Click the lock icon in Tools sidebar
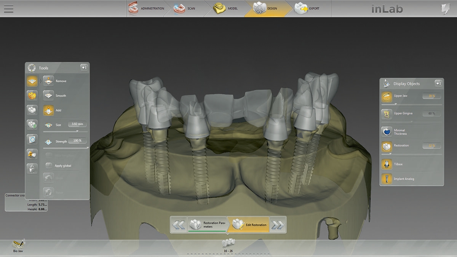 (32, 168)
